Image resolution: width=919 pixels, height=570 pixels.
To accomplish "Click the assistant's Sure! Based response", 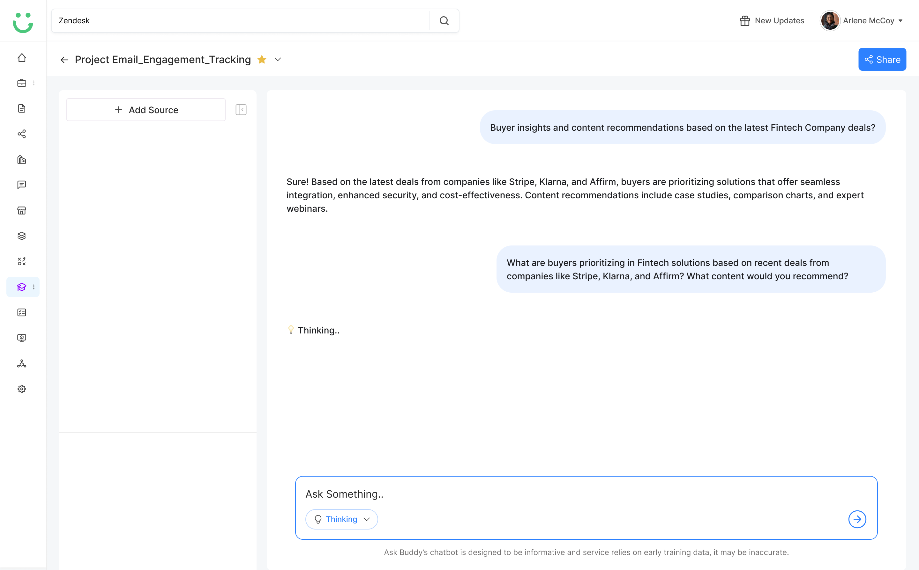I will 575,195.
